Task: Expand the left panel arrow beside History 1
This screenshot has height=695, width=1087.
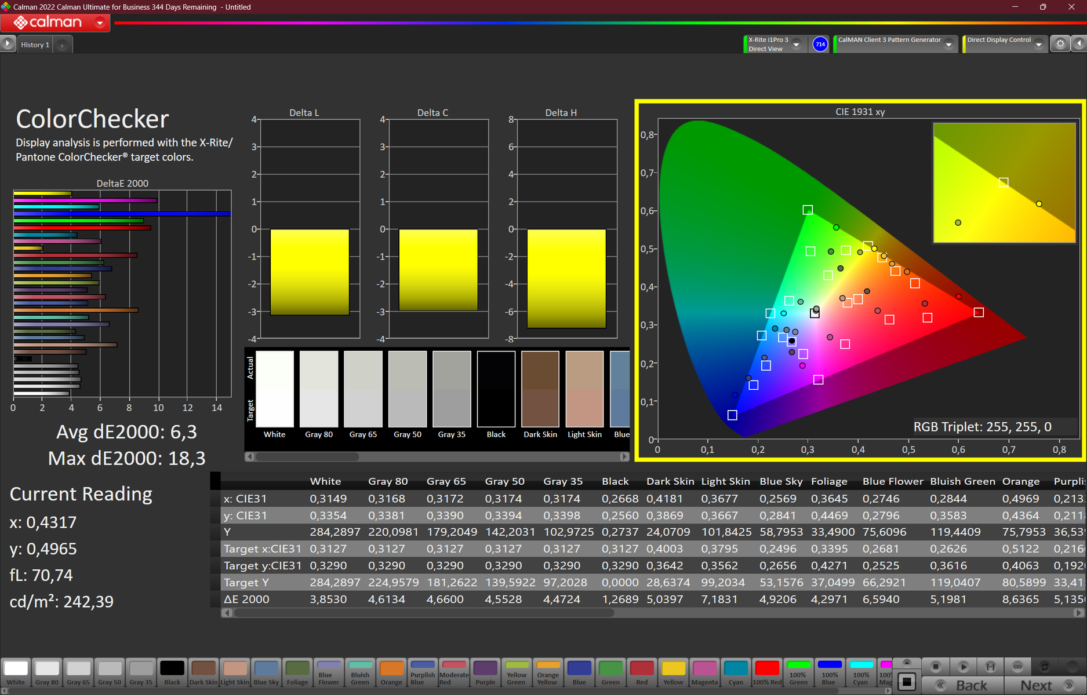Action: tap(8, 44)
